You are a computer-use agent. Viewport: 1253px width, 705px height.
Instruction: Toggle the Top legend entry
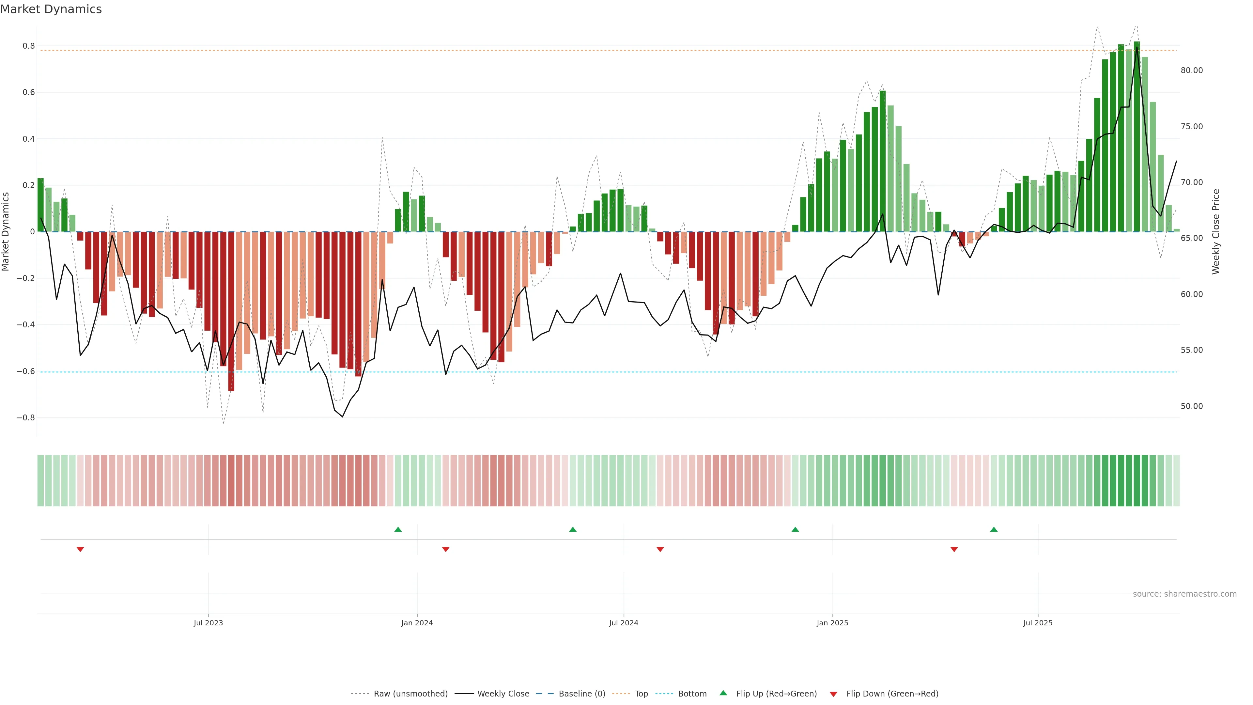(x=641, y=694)
